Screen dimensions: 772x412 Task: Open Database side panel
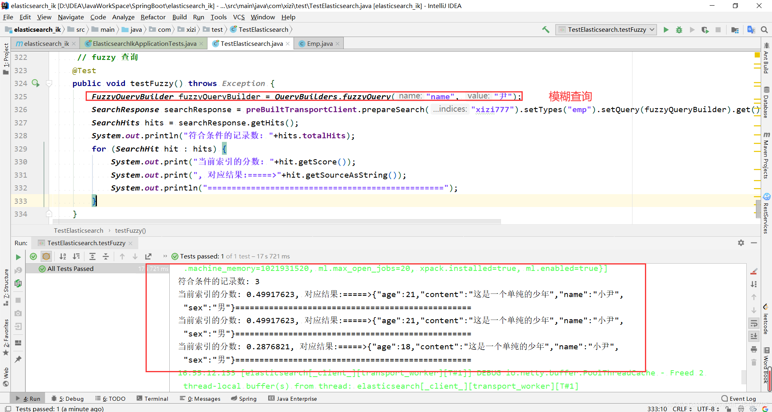766,102
